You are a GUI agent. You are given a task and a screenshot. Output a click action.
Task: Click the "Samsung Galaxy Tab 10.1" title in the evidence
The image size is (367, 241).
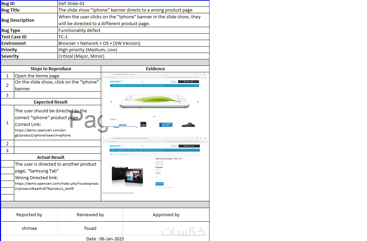[x=169, y=159]
